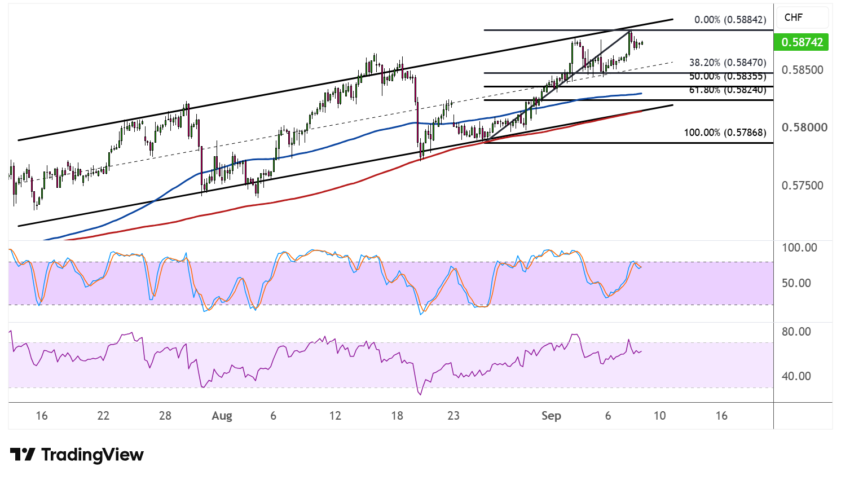Click the 50.00% (0.58355) retracement label
841x480 pixels.
728,76
